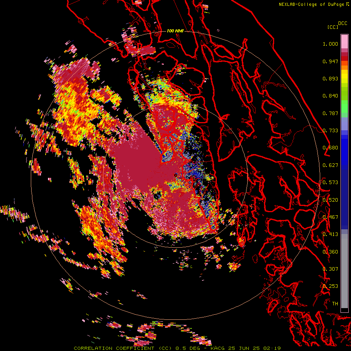Click the 100 NMI range ring label

tap(175, 31)
